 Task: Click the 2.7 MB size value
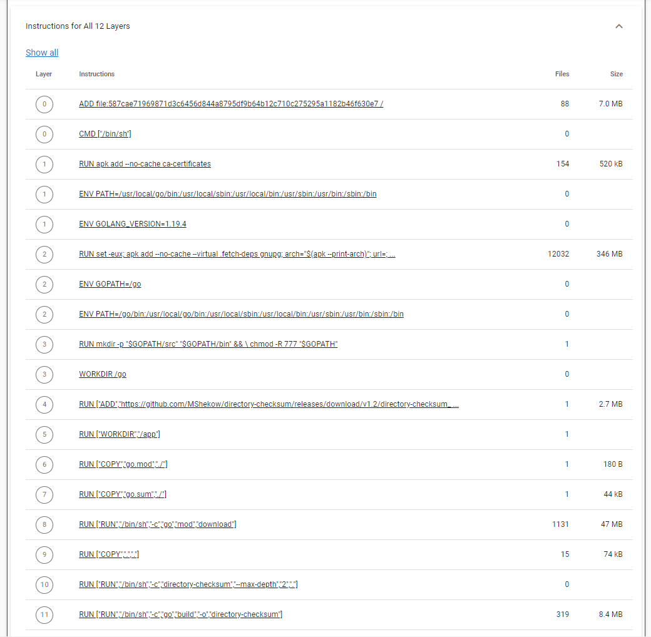pos(610,404)
